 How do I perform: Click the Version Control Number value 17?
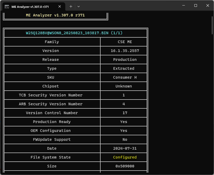click(x=125, y=113)
